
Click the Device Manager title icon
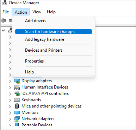tap(5, 3)
